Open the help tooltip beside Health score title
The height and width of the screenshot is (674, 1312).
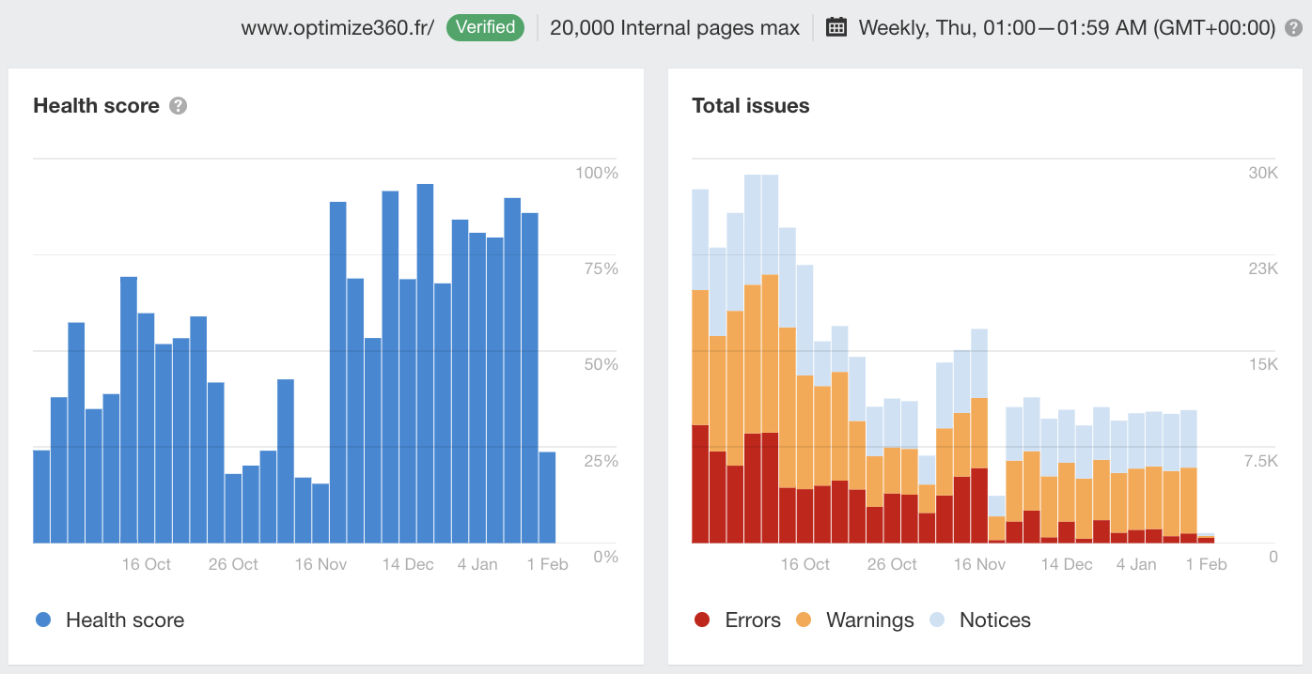click(177, 105)
